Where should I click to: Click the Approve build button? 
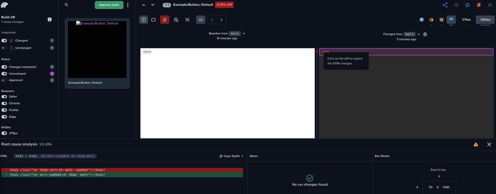[x=109, y=5]
